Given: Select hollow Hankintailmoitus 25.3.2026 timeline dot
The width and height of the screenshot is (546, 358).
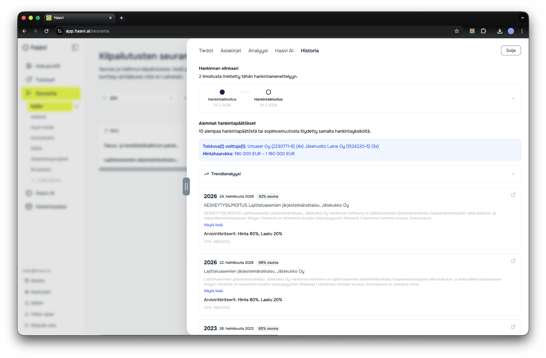Looking at the screenshot, I should coord(268,92).
